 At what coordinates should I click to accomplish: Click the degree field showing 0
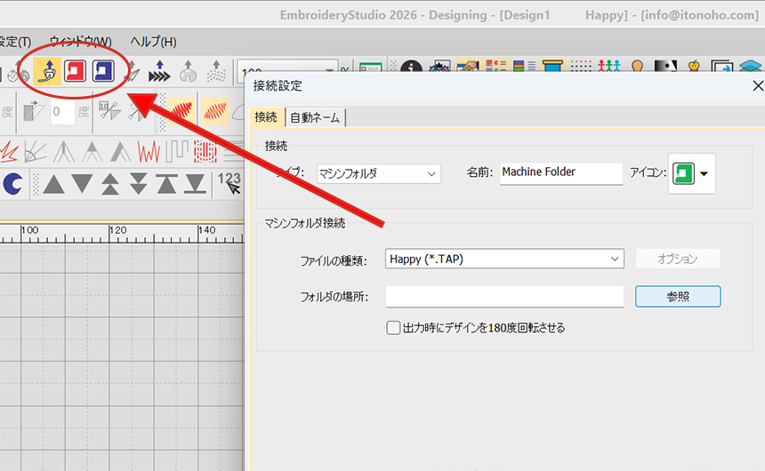click(63, 112)
